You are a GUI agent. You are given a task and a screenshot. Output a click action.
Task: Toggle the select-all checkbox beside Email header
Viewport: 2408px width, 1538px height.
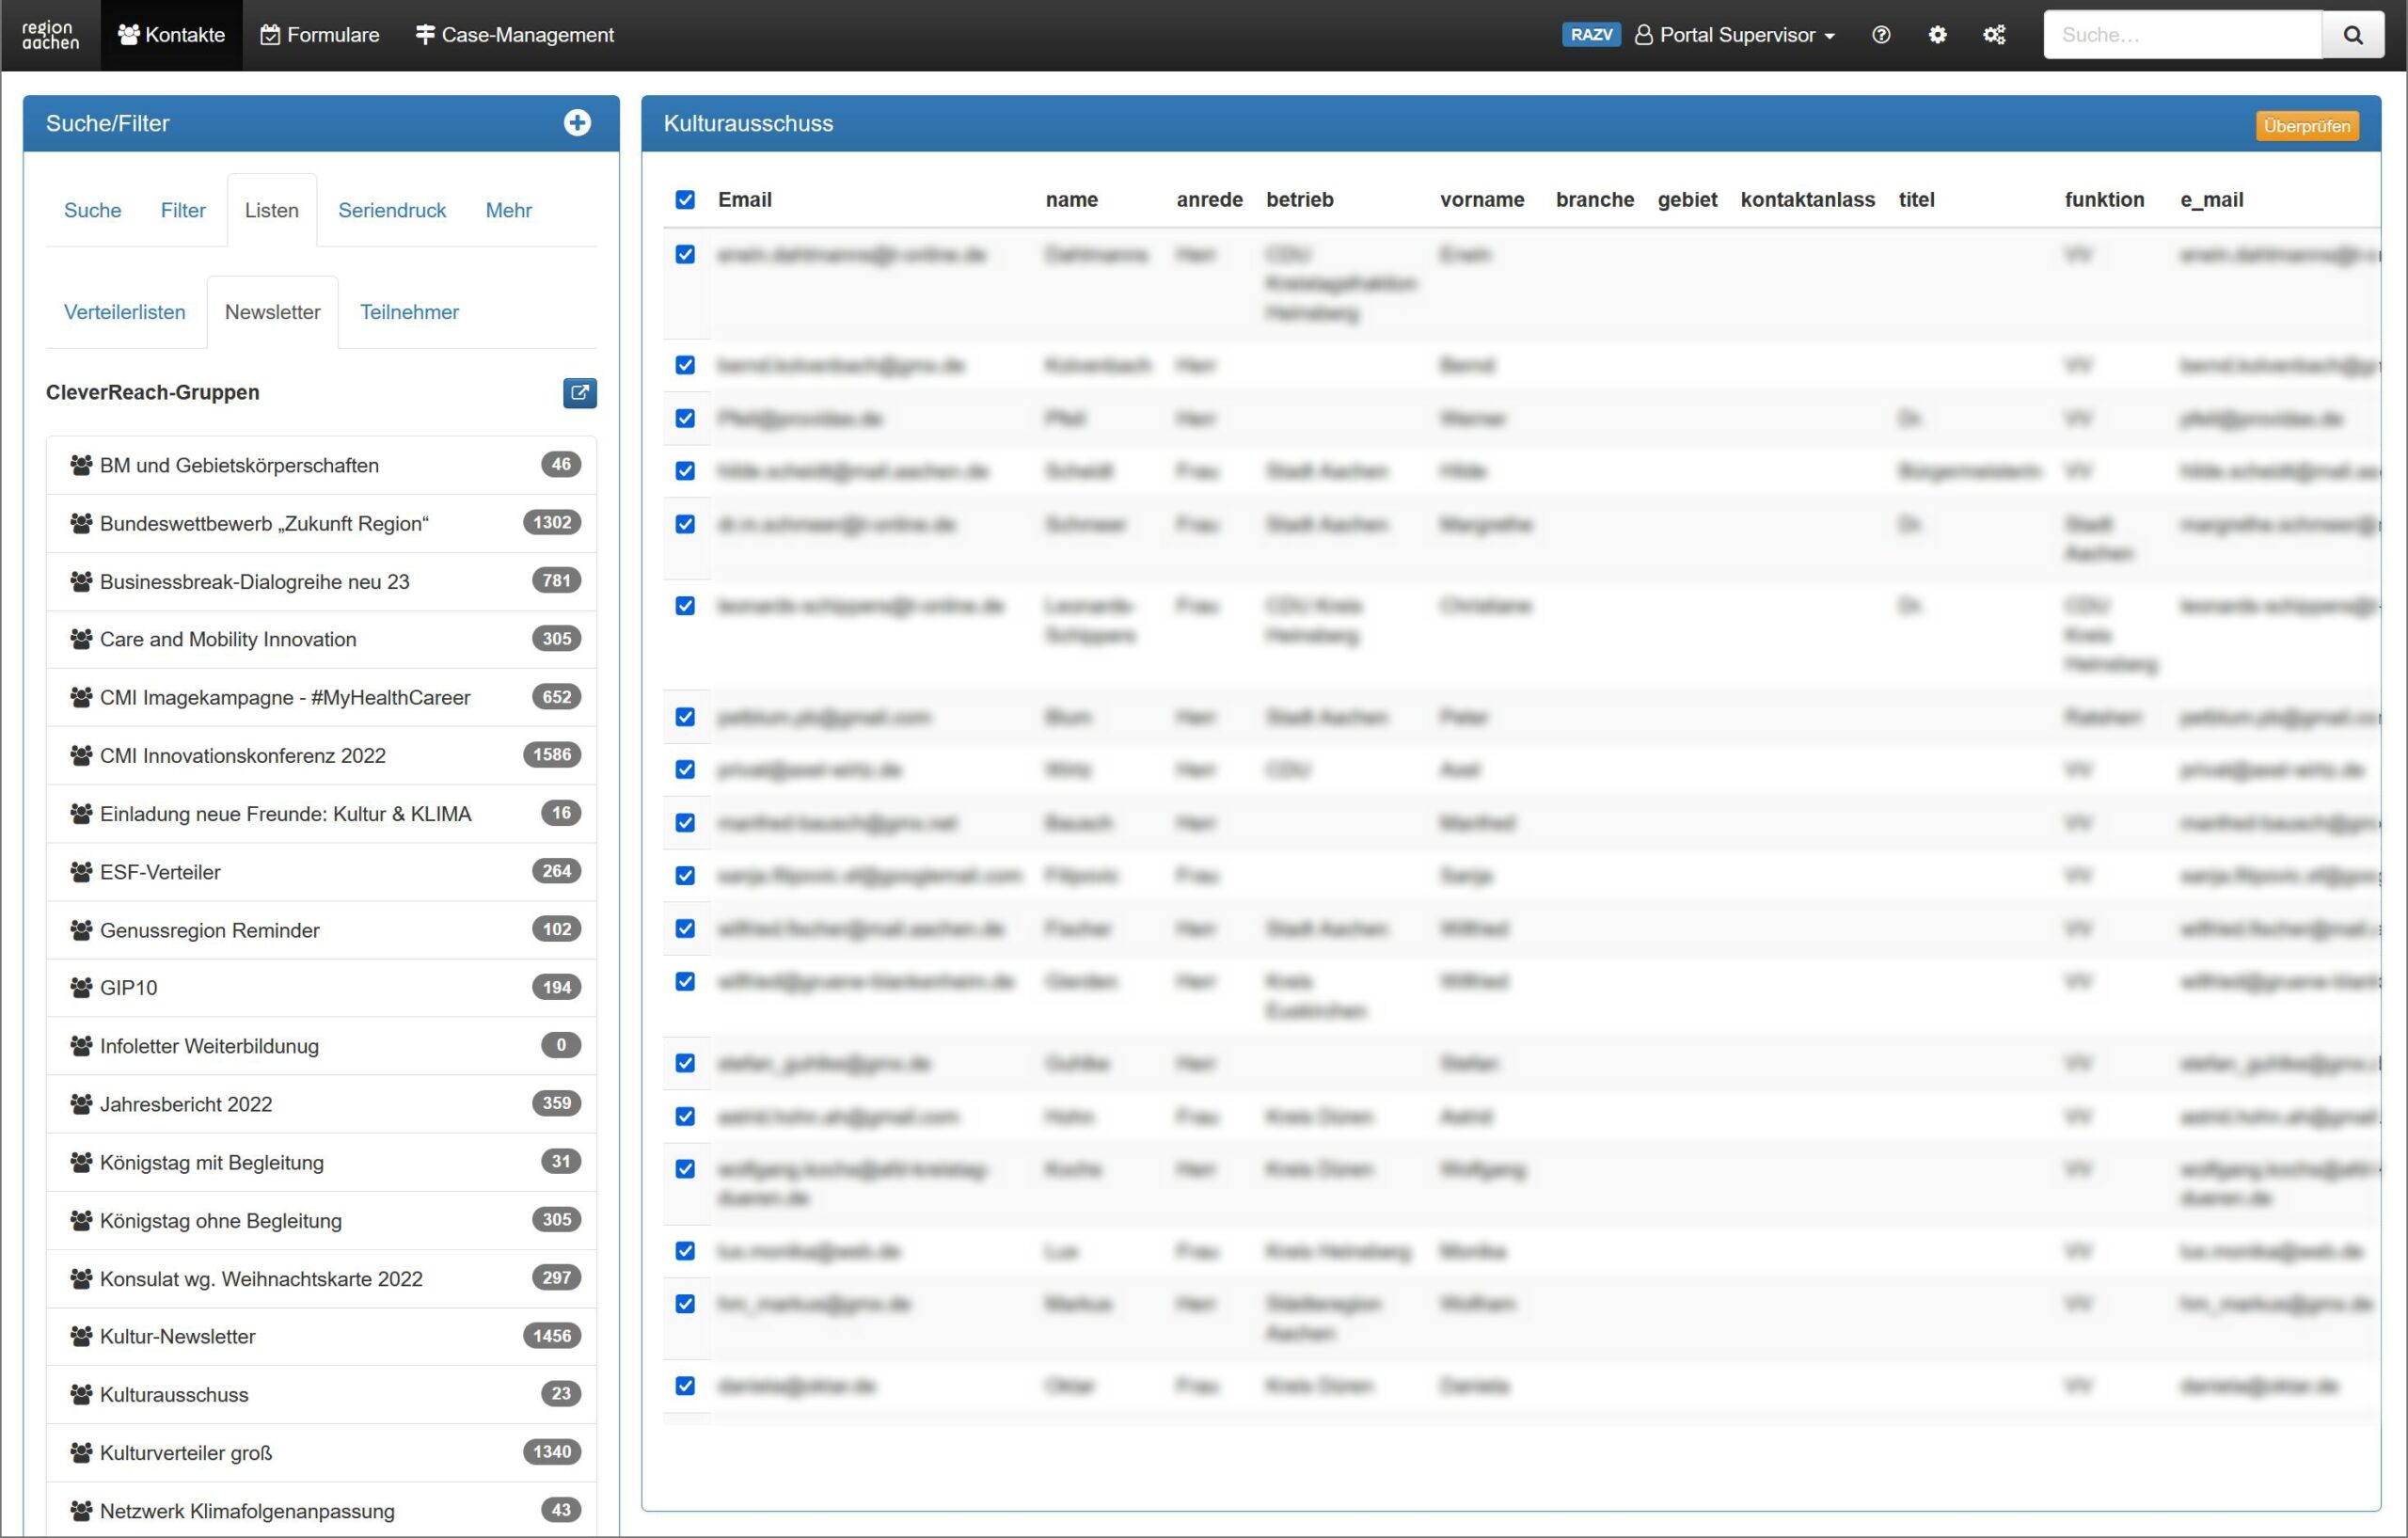tap(685, 199)
